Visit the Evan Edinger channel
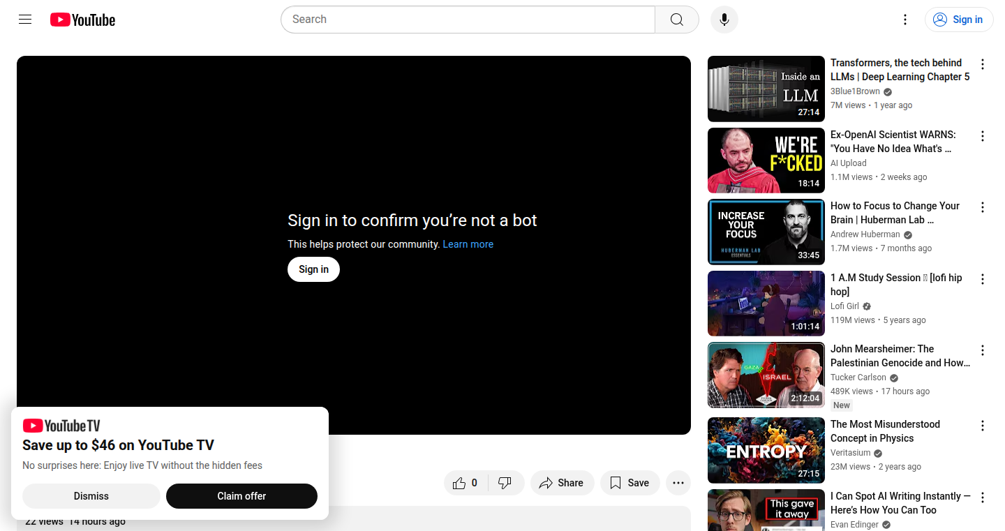The width and height of the screenshot is (1005, 531). click(x=854, y=525)
